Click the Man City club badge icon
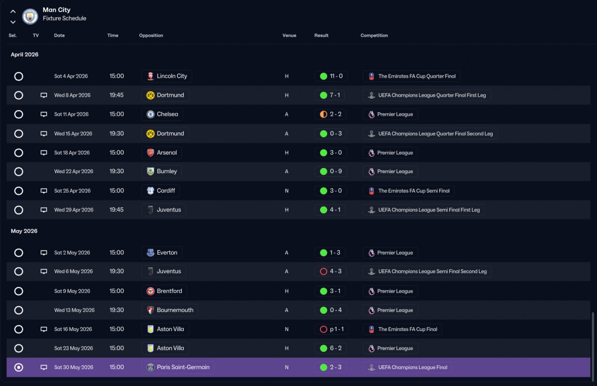 (x=30, y=17)
